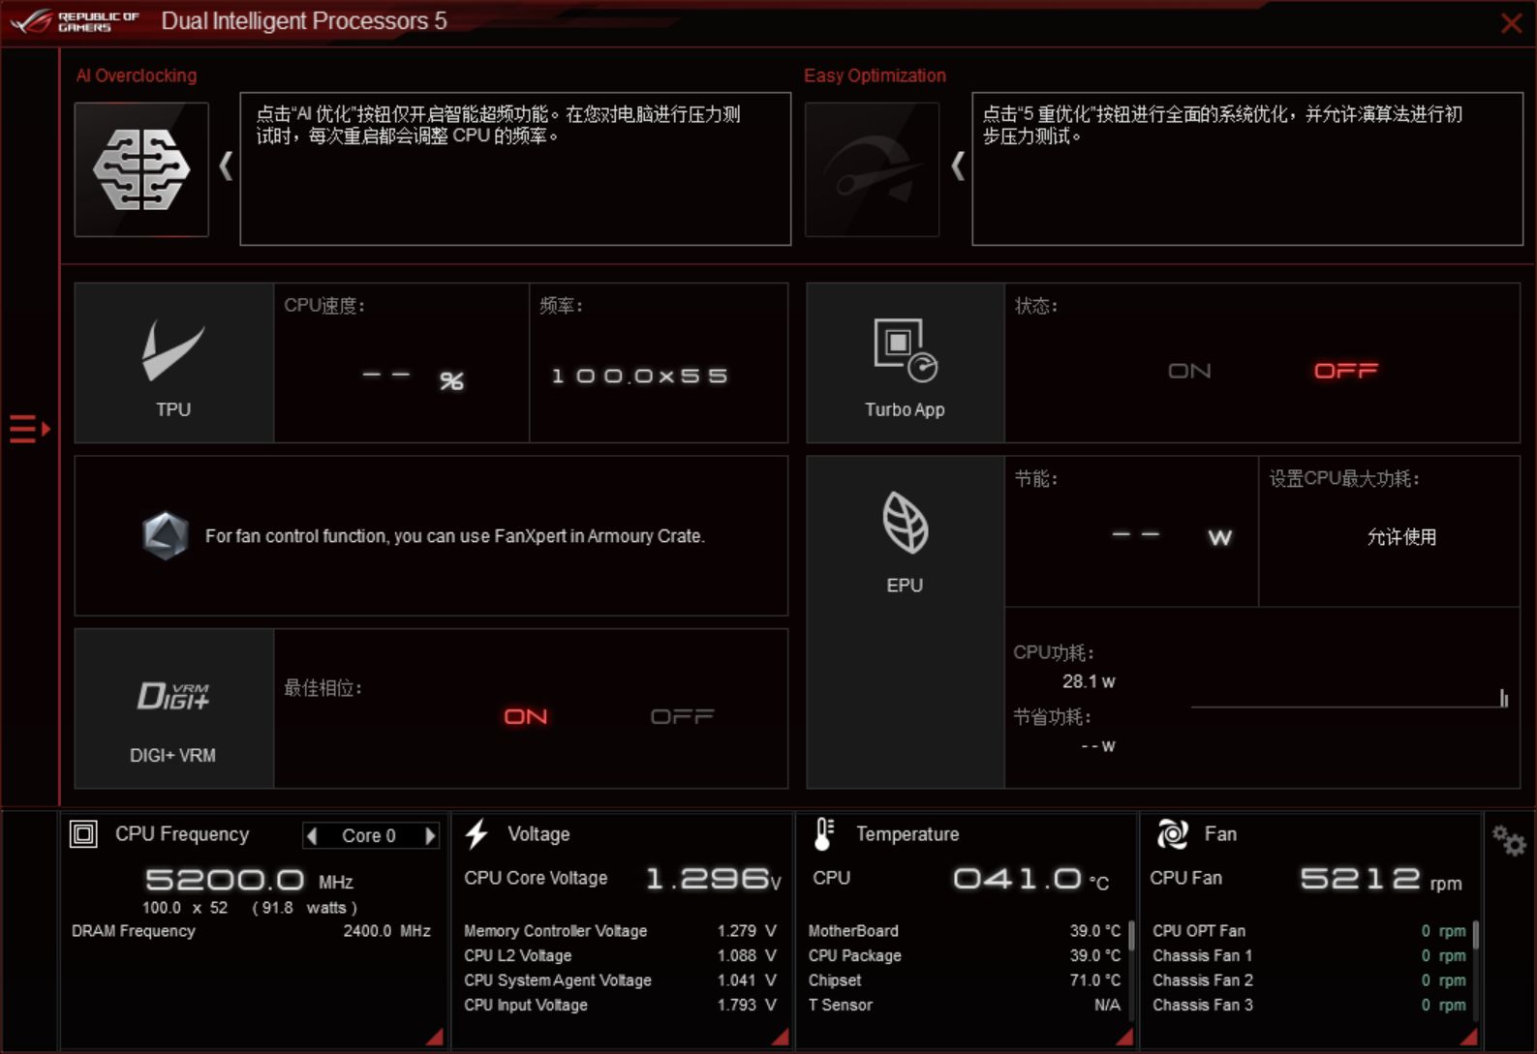Click the Republic of Gamers logo

[x=75, y=21]
